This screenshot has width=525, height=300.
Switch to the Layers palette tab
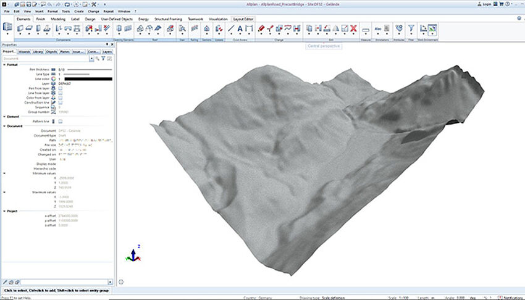[107, 52]
